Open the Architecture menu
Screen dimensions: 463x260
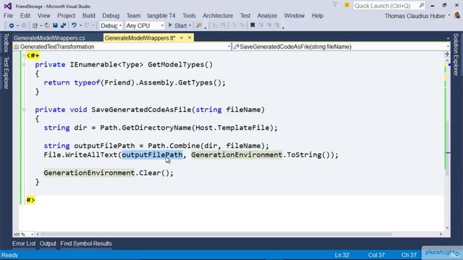click(x=218, y=16)
